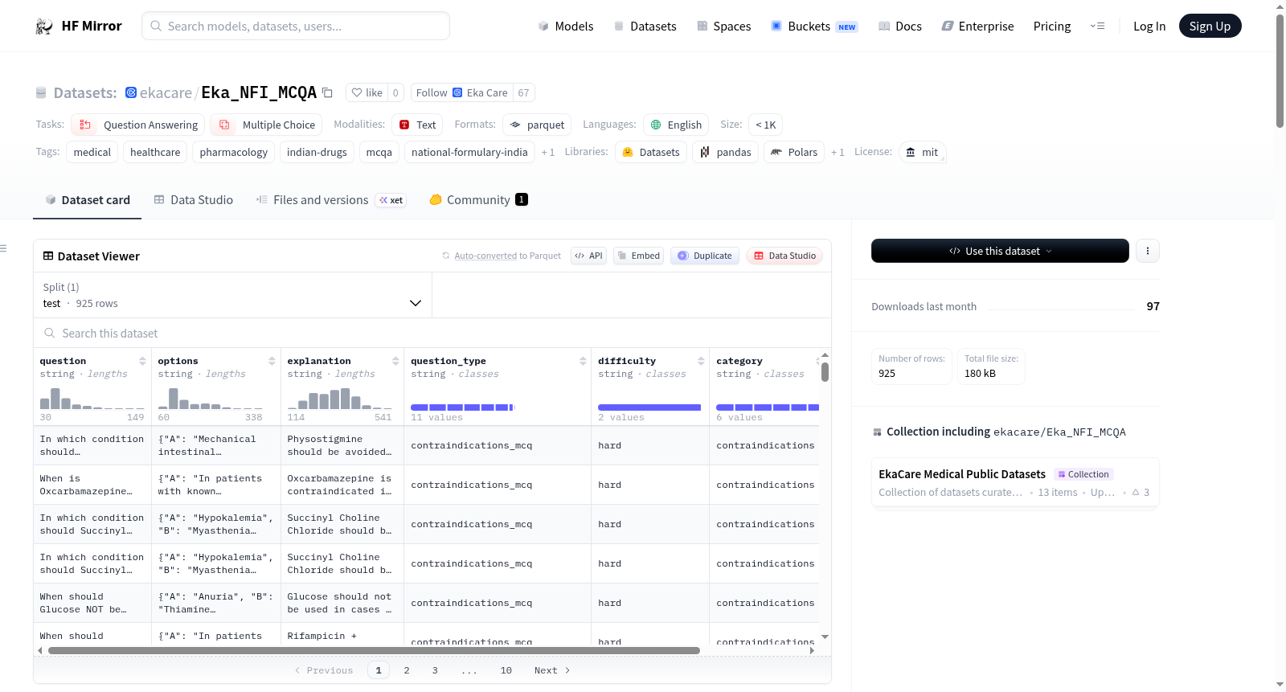Click the upvote triangle on the collection card

click(x=1136, y=492)
